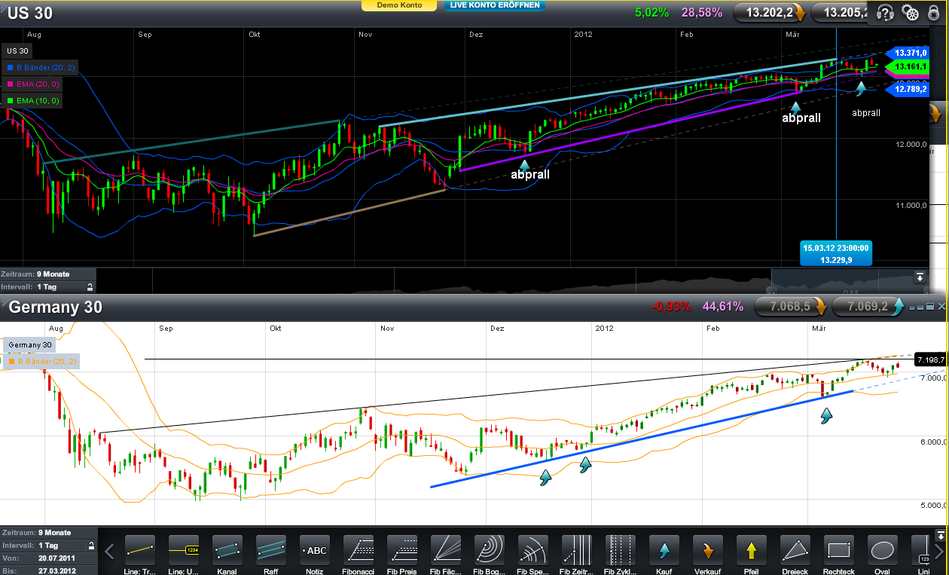Choose the Fib Bogen arcs tool

click(x=489, y=549)
